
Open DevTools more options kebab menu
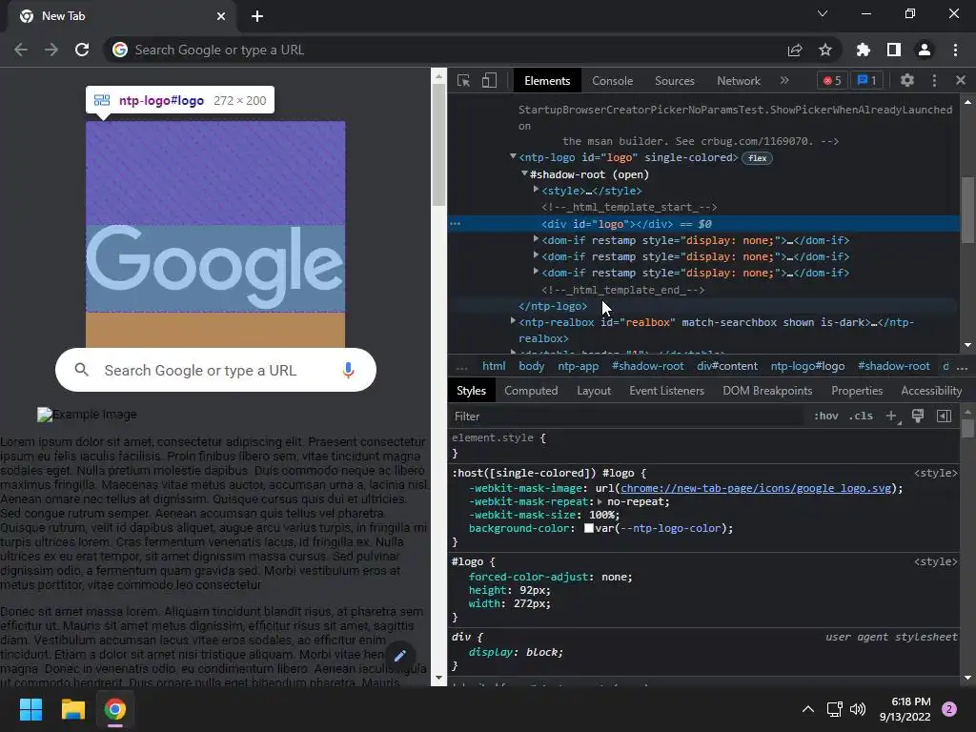click(934, 80)
